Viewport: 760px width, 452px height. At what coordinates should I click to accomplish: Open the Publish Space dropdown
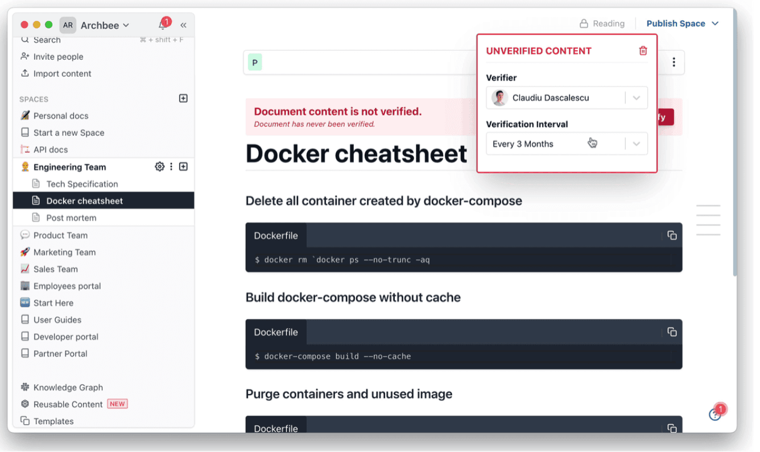click(x=683, y=23)
